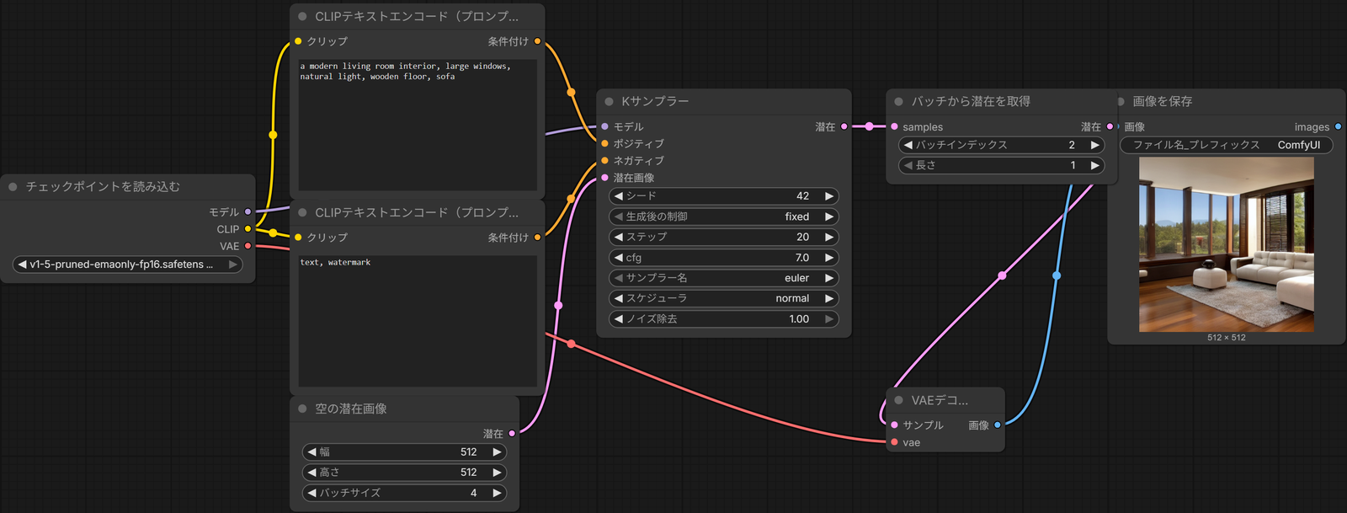Click the 潜在画像 input port on Kサンプラー
Image resolution: width=1347 pixels, height=513 pixels.
(x=604, y=178)
